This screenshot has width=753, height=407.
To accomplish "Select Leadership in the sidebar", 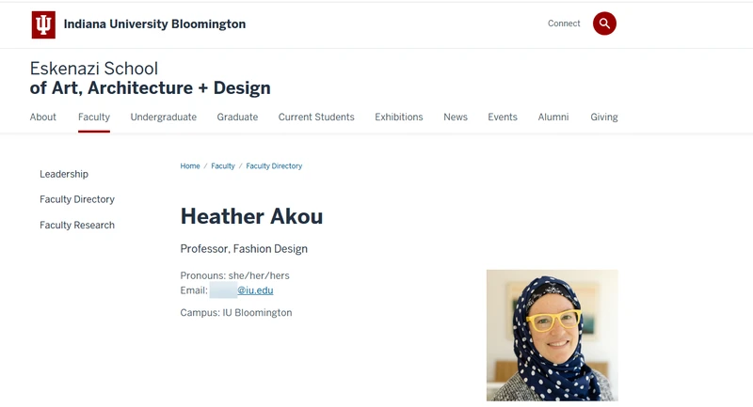I will 64,174.
